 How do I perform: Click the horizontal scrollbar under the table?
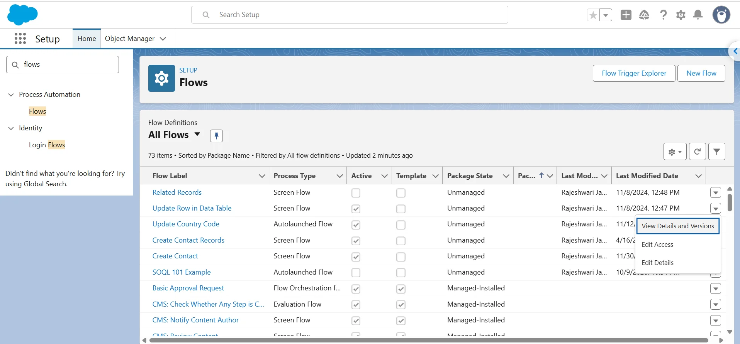click(428, 340)
